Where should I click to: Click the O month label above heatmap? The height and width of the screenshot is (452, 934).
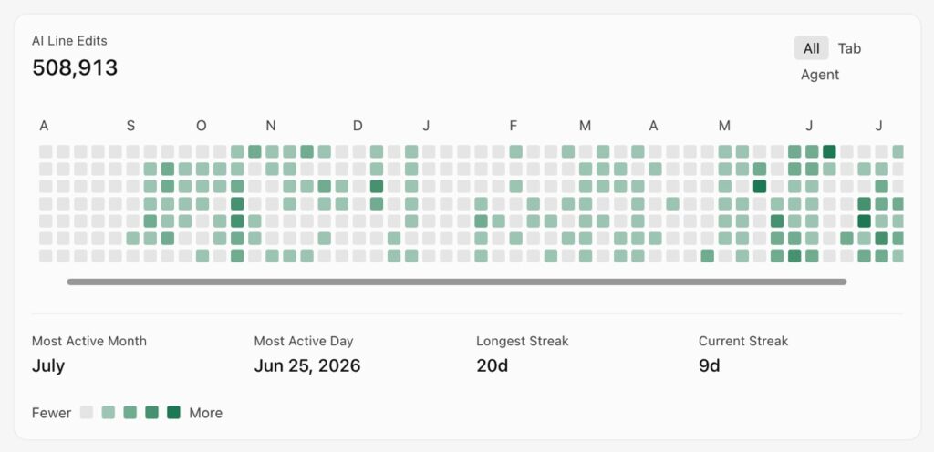coord(202,126)
